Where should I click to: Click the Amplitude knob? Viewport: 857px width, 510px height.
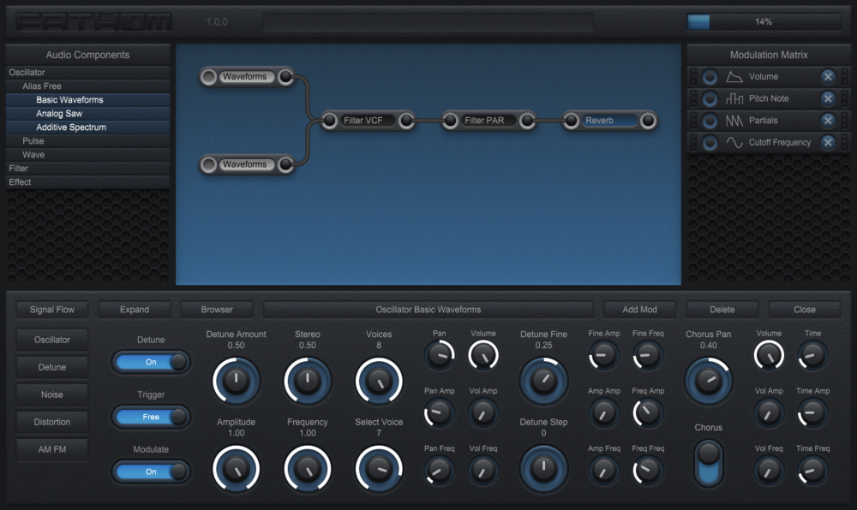[x=237, y=469]
